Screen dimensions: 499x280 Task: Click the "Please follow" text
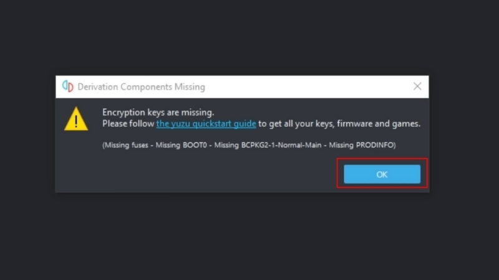coord(128,124)
